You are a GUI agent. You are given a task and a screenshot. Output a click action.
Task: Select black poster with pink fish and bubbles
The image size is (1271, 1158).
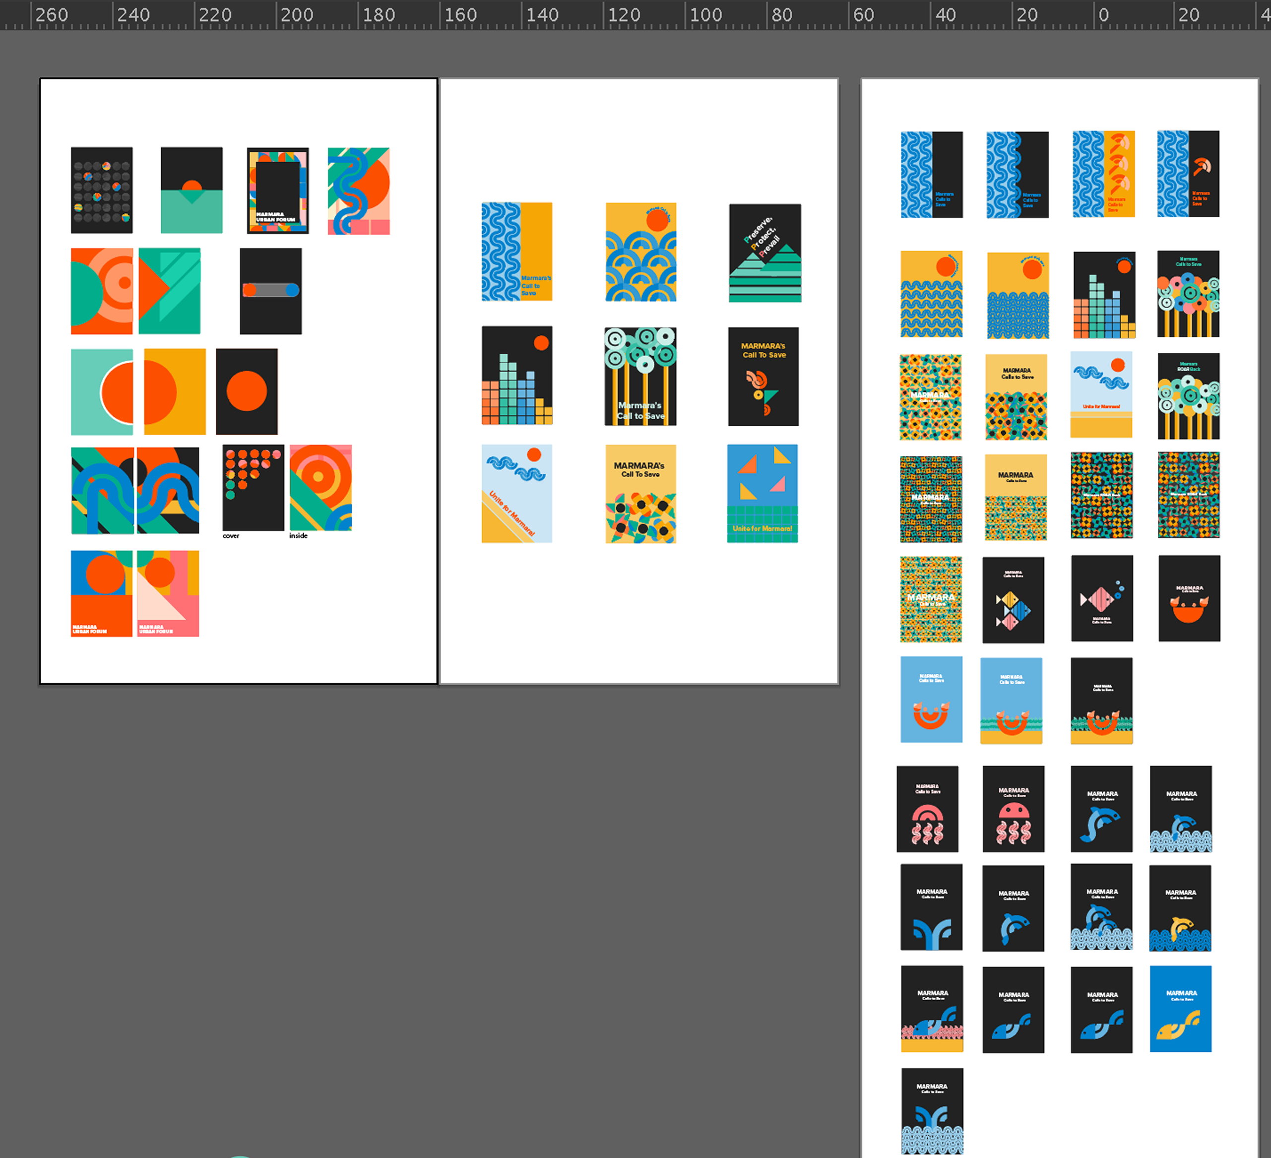click(1101, 598)
